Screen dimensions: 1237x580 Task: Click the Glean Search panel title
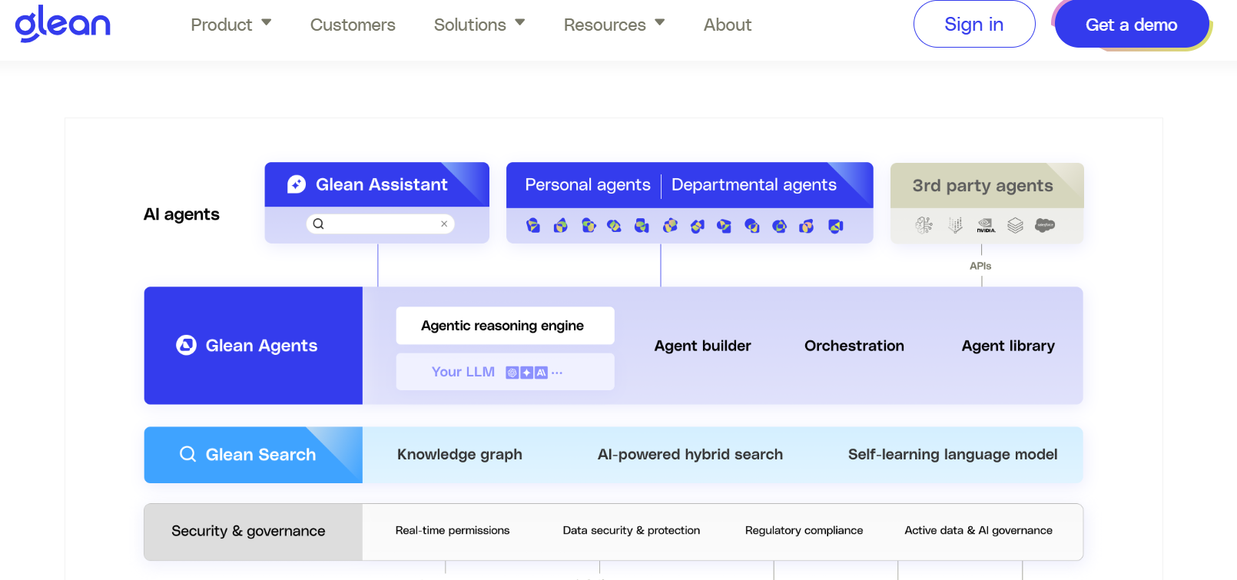pos(260,455)
